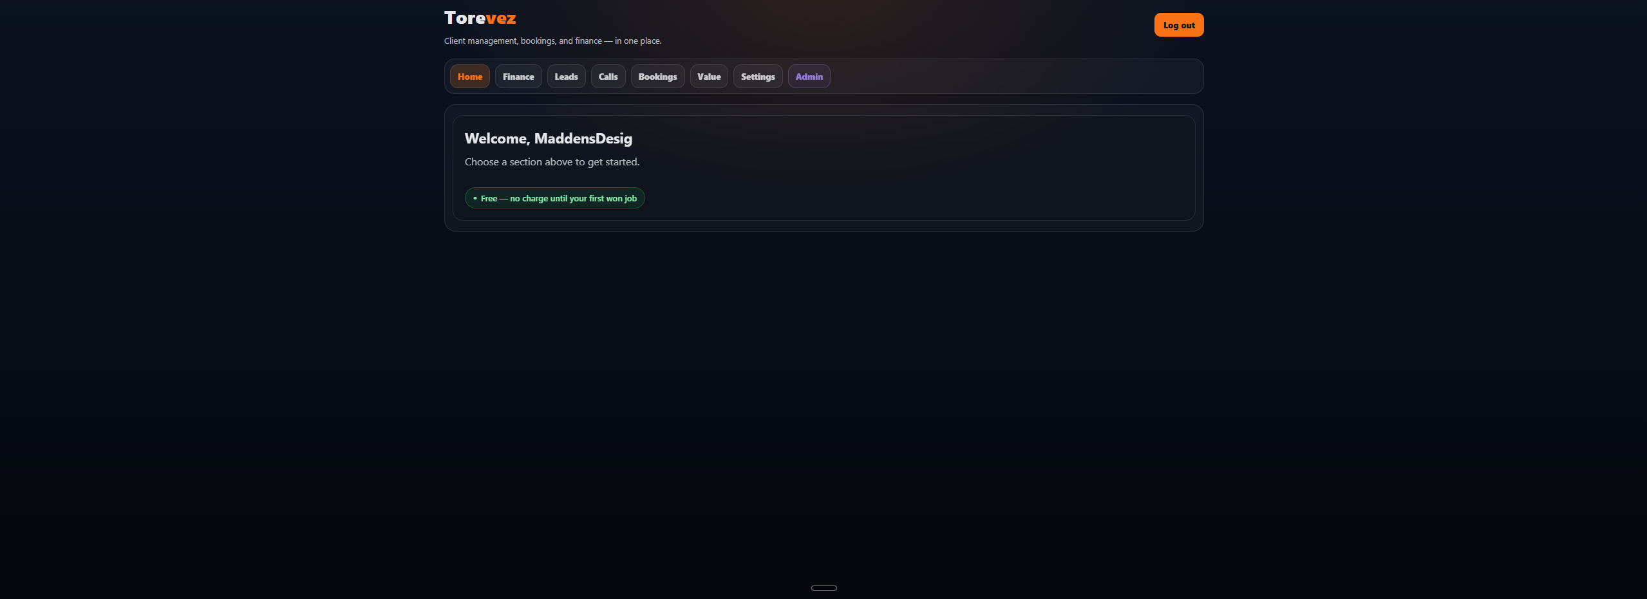Image resolution: width=1647 pixels, height=599 pixels.
Task: Click the small pill handle at the bottom
Action: click(823, 588)
